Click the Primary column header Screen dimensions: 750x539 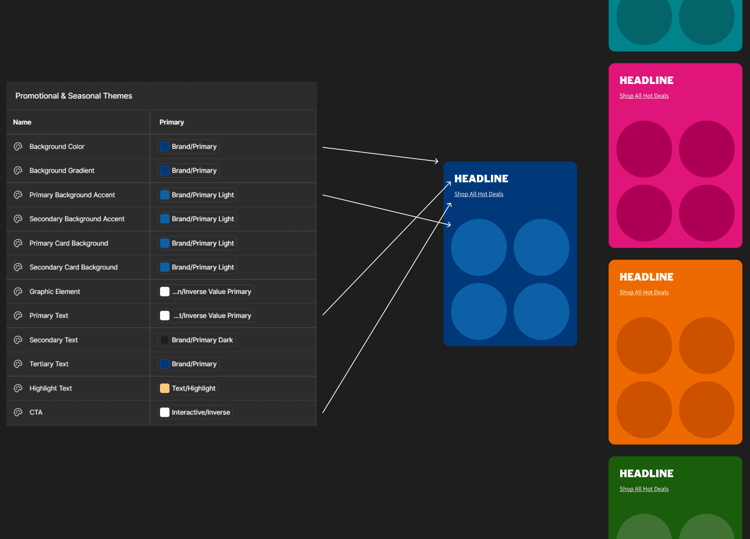172,123
